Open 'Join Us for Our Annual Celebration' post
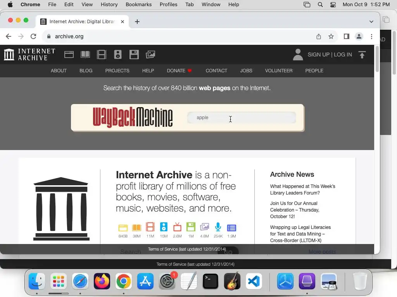The height and width of the screenshot is (297, 397). (295, 210)
